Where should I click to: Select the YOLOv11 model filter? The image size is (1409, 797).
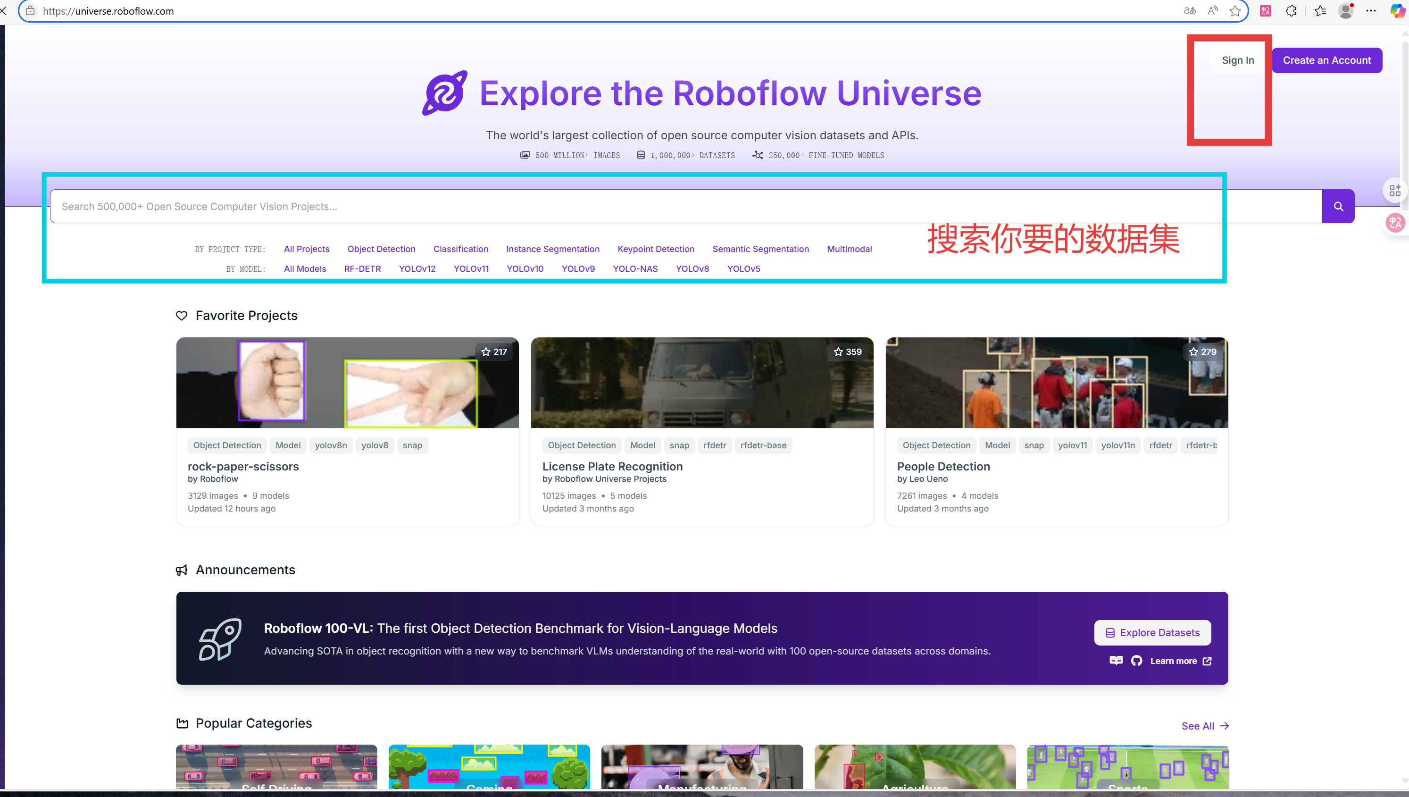coord(471,269)
